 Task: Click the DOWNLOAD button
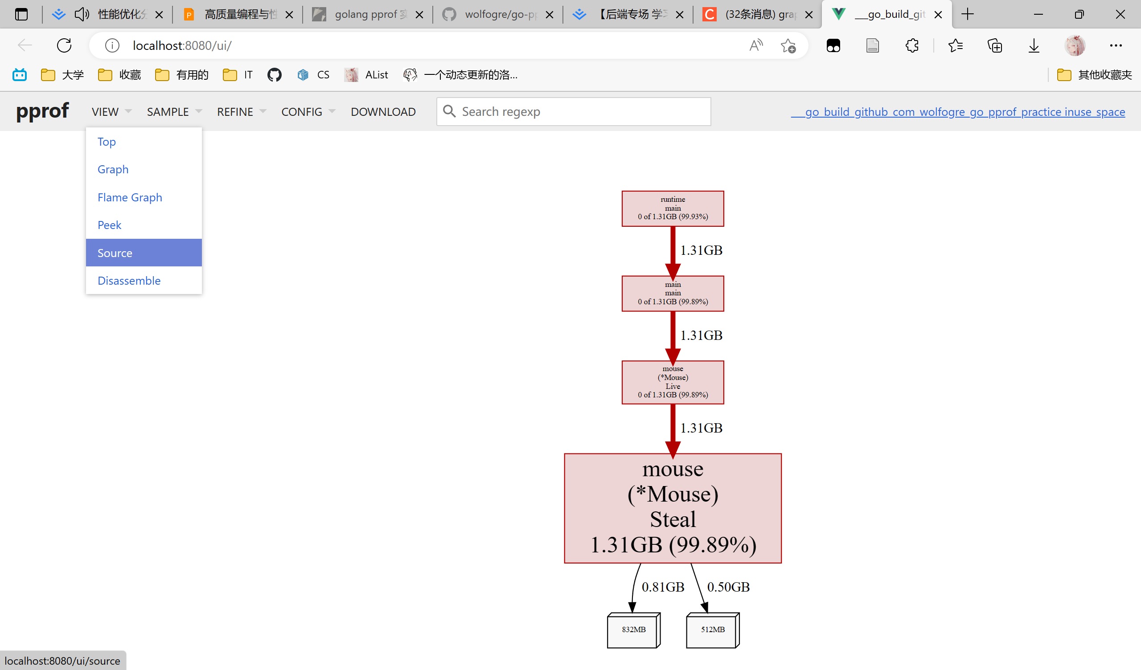(x=383, y=112)
